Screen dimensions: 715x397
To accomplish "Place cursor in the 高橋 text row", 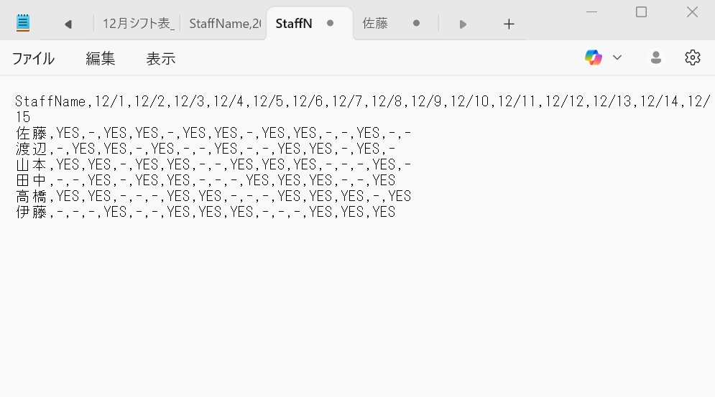I will 216,196.
